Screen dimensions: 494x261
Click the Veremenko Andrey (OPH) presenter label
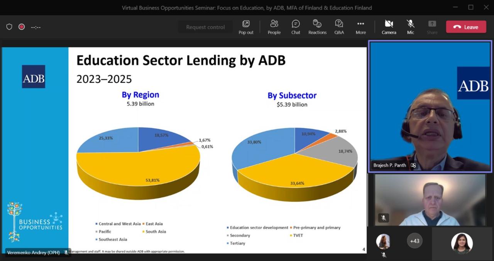click(x=33, y=253)
